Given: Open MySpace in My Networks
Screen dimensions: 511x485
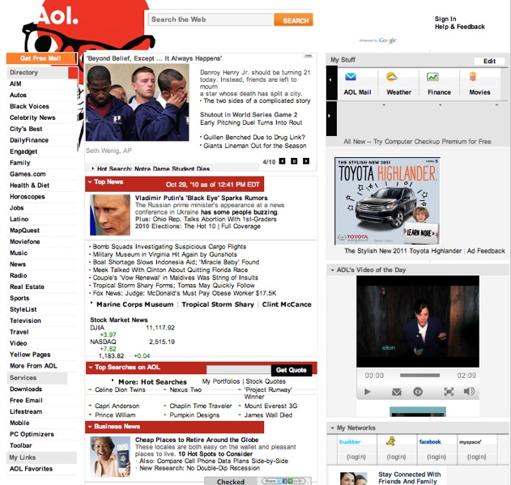Looking at the screenshot, I should [x=471, y=442].
